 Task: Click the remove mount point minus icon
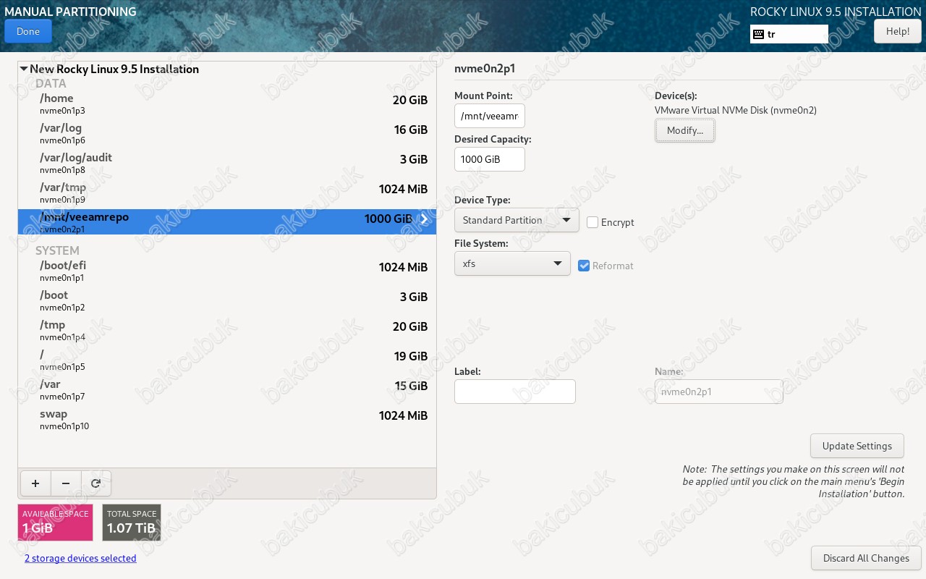[66, 483]
